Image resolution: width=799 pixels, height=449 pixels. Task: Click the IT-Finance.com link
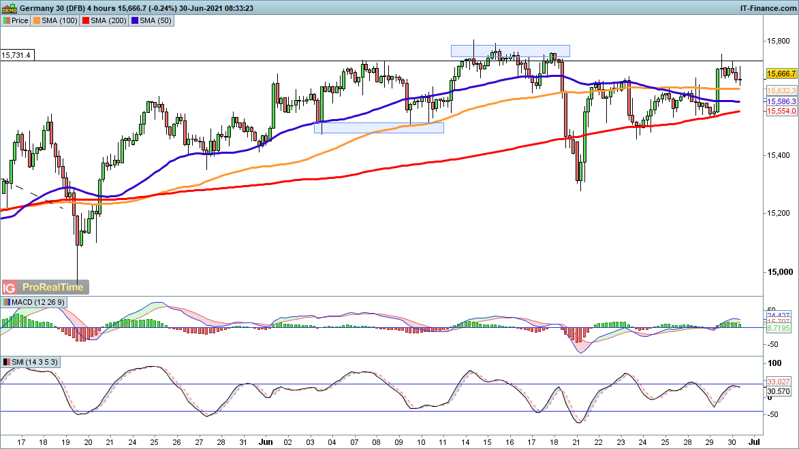(767, 7)
